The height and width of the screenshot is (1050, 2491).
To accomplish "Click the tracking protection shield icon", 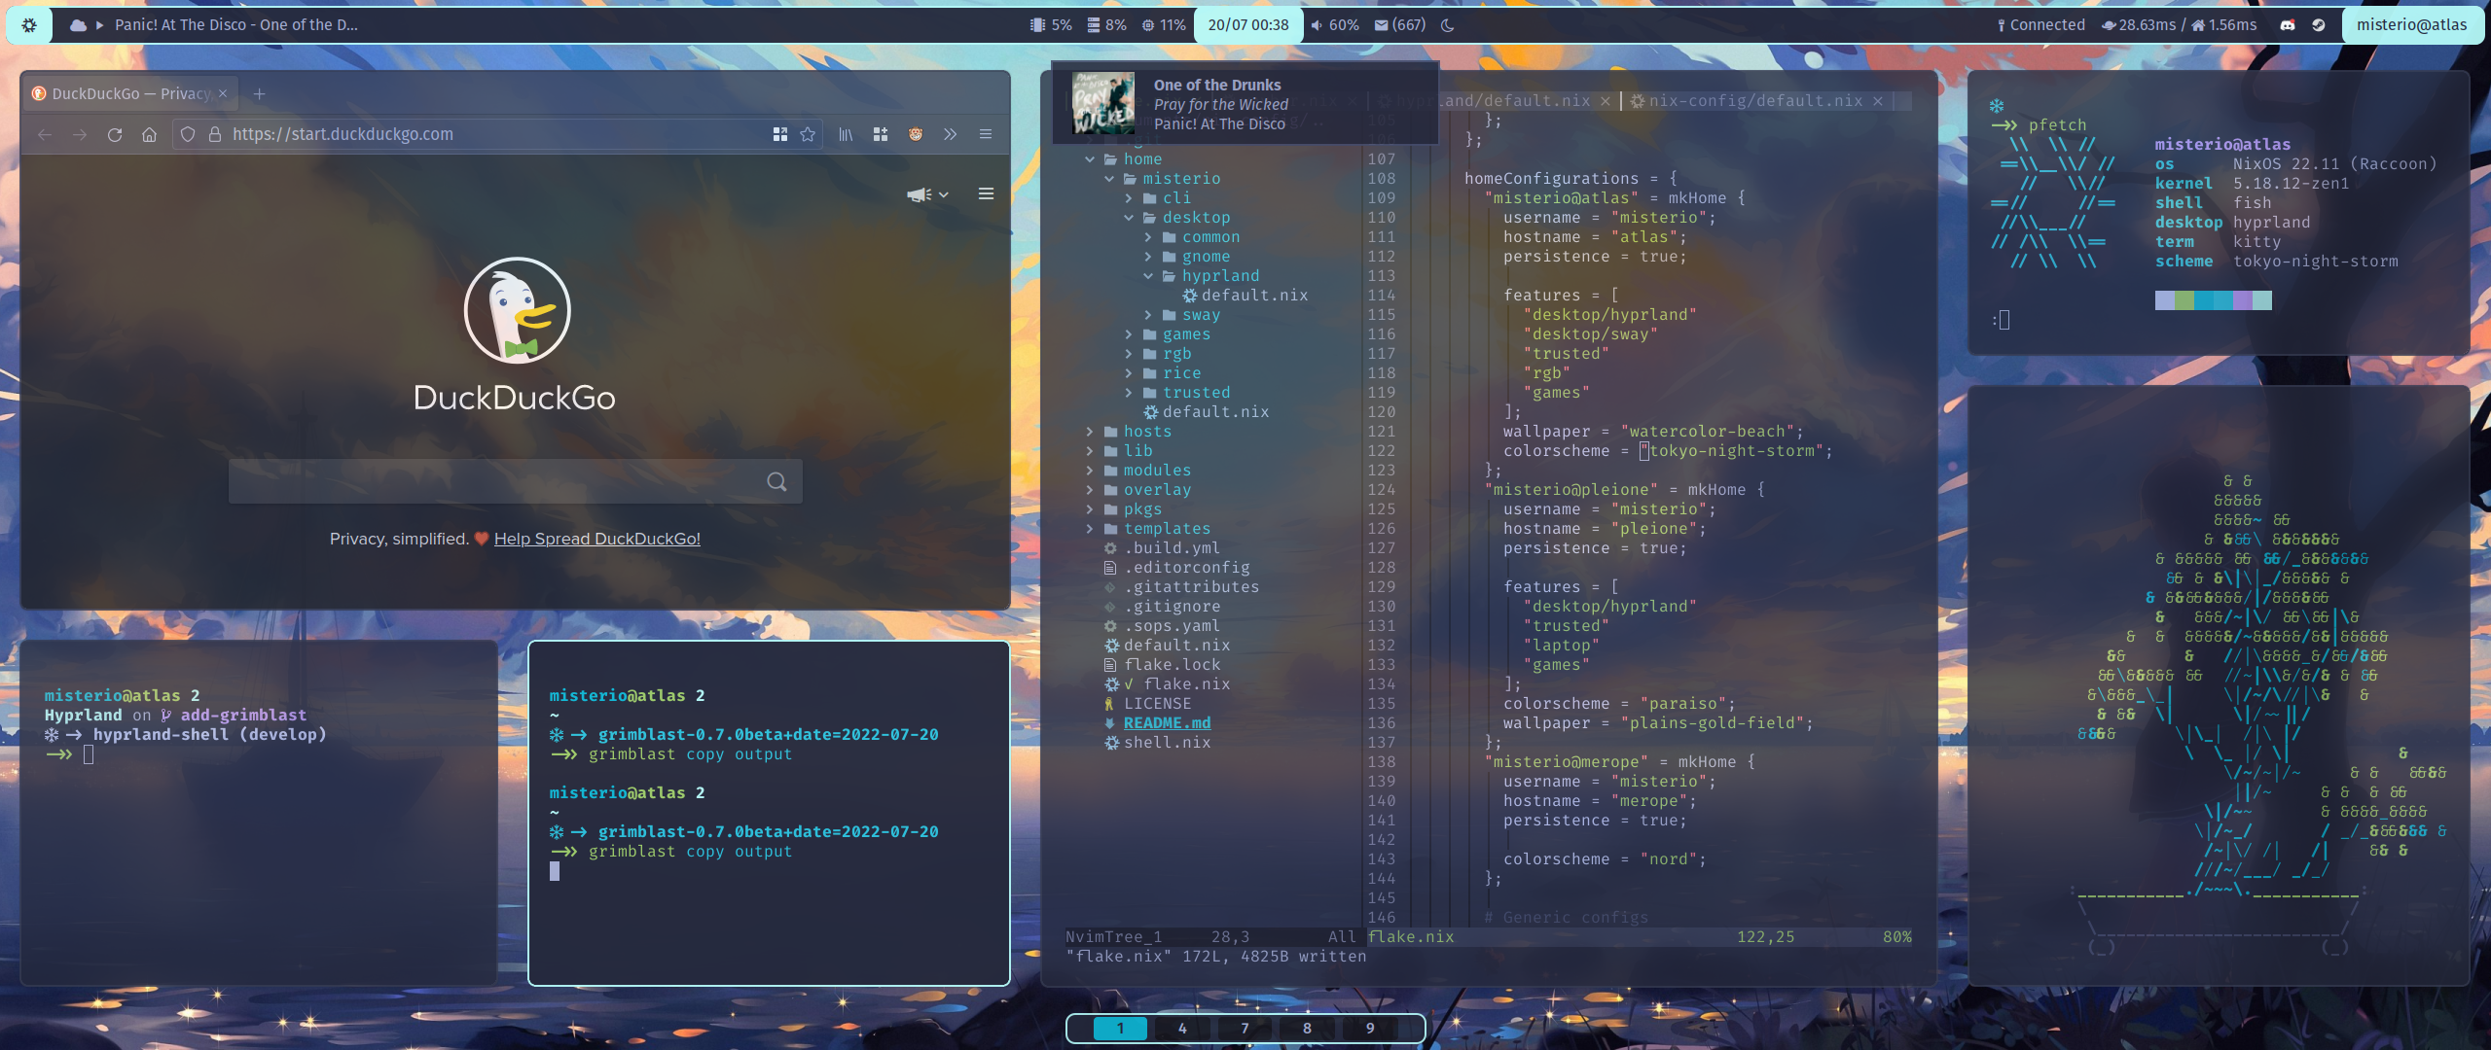I will (188, 134).
